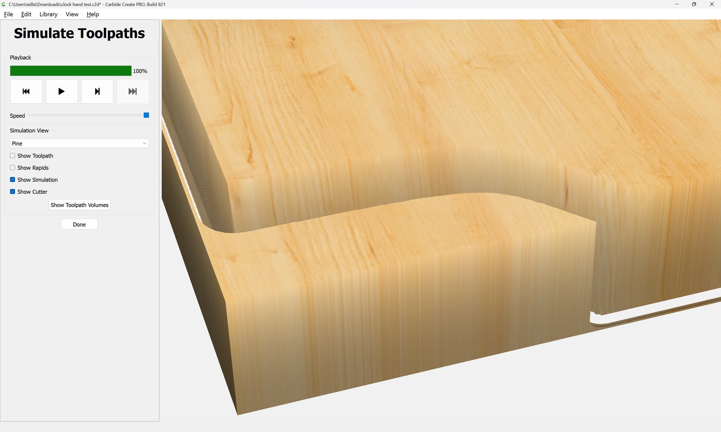
Task: Rewind simulation to the start
Action: pyautogui.click(x=26, y=91)
